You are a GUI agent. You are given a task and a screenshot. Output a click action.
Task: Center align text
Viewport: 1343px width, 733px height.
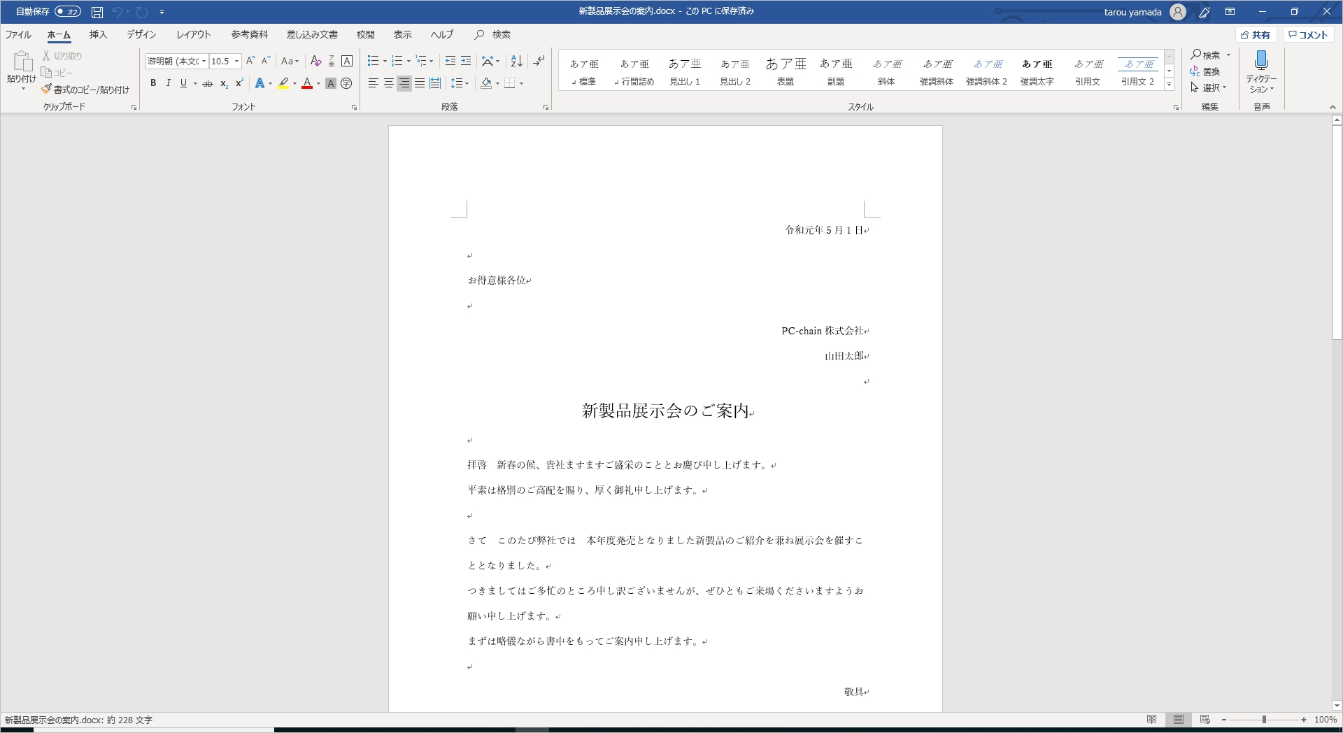point(389,83)
